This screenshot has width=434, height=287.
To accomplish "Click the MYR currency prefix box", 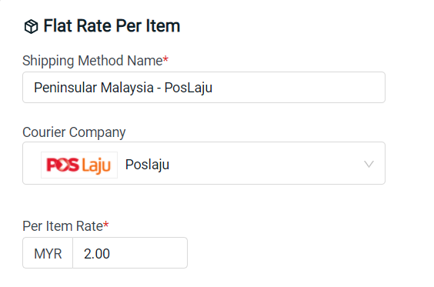I will click(48, 252).
